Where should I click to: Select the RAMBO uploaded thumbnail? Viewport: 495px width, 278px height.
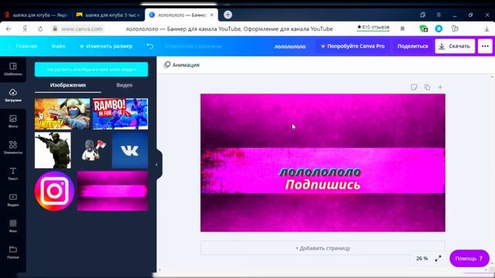point(121,114)
